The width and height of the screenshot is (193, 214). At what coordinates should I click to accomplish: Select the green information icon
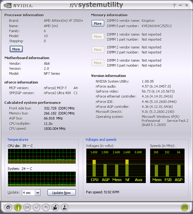(x=18, y=207)
